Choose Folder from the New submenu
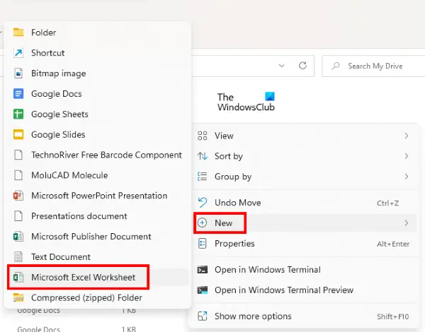This screenshot has width=425, height=332. (98, 32)
